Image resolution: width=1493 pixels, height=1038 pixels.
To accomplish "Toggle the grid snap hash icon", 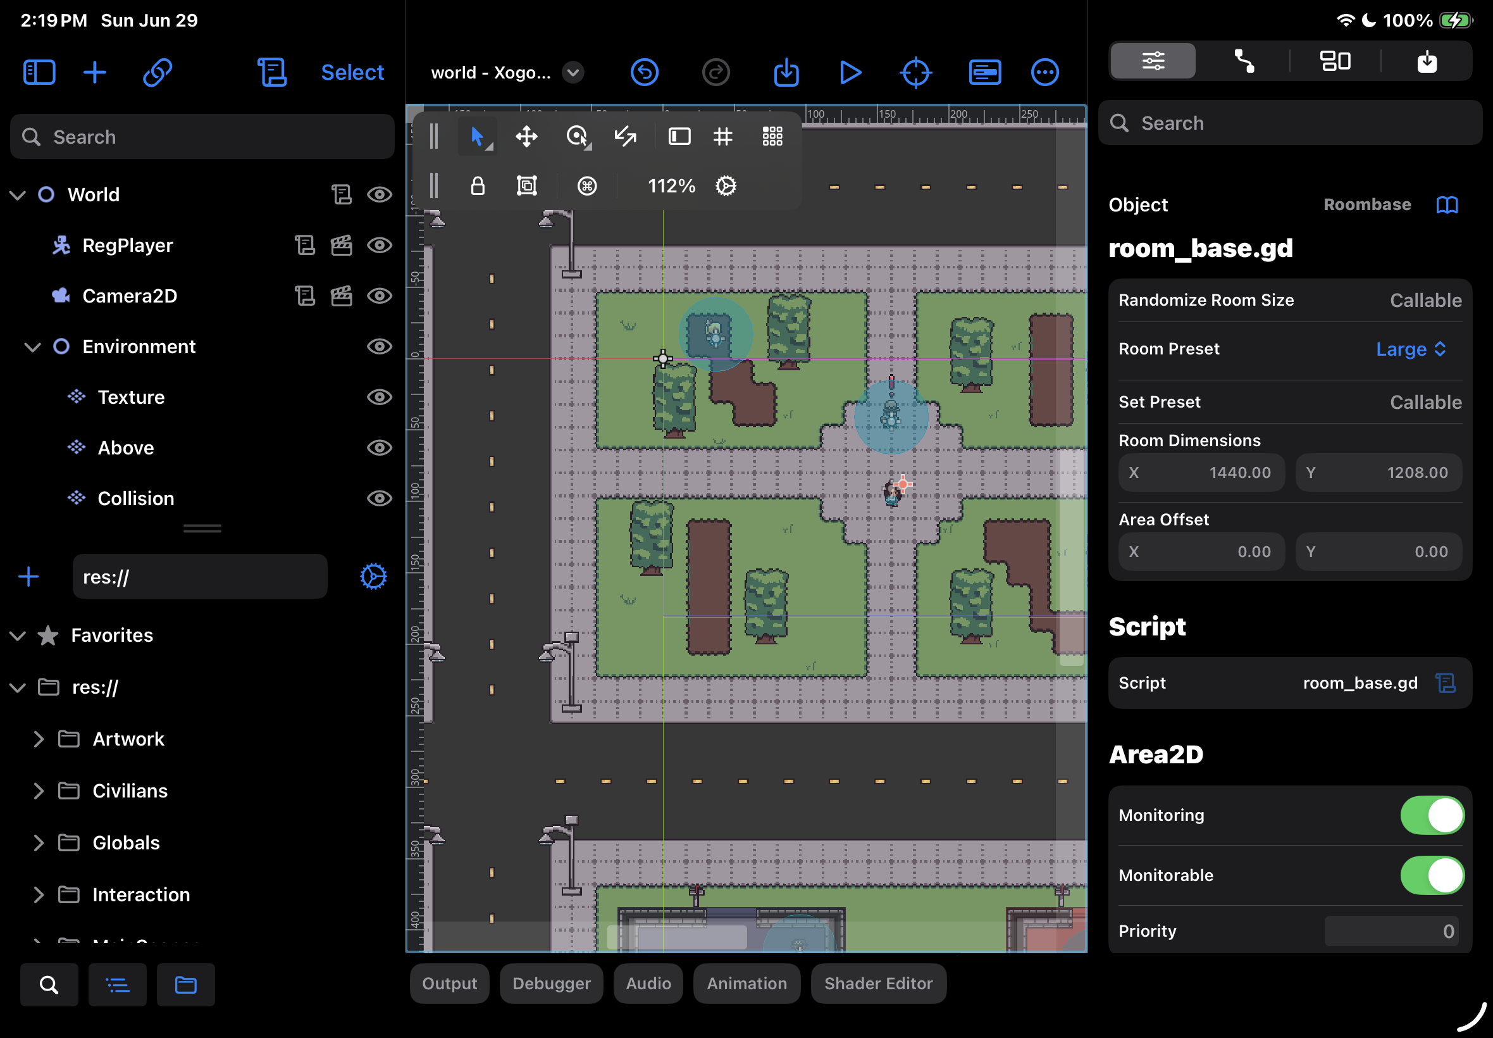I will coord(722,136).
